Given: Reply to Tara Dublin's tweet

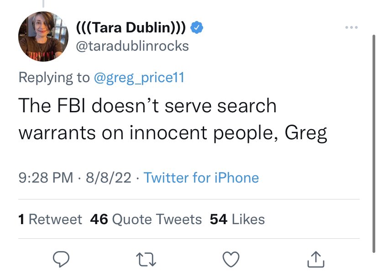Looking at the screenshot, I should coord(61,259).
